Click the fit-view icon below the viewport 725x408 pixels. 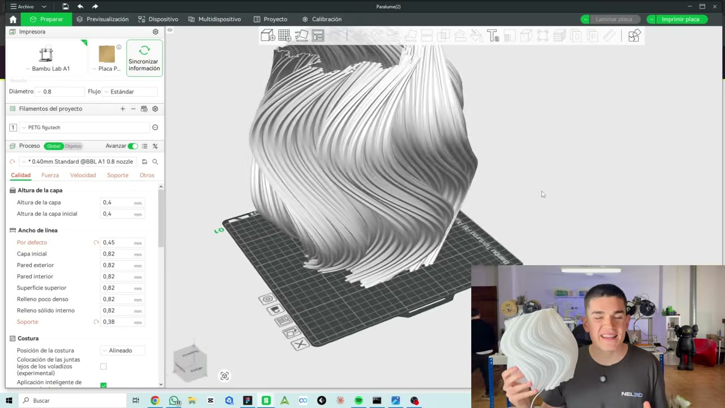(224, 376)
